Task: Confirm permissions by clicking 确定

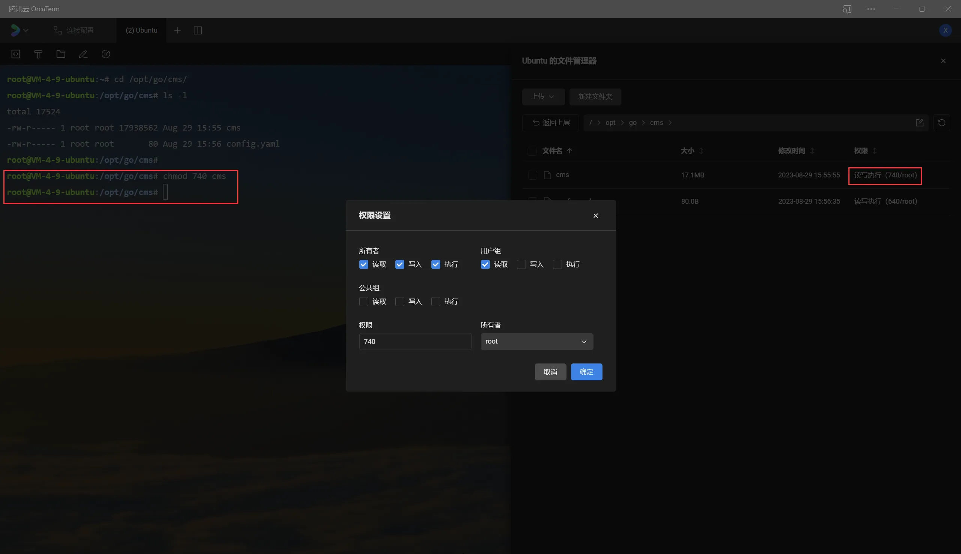Action: 586,372
